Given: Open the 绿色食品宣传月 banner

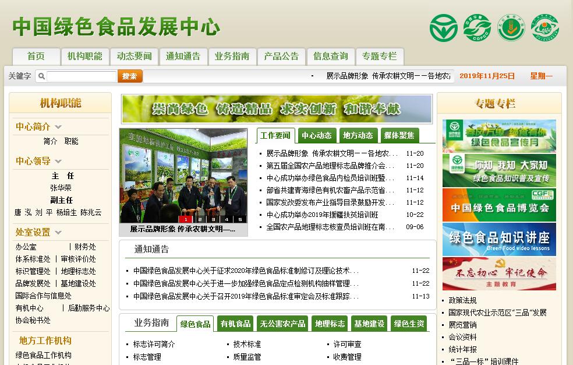Looking at the screenshot, I should (x=499, y=136).
